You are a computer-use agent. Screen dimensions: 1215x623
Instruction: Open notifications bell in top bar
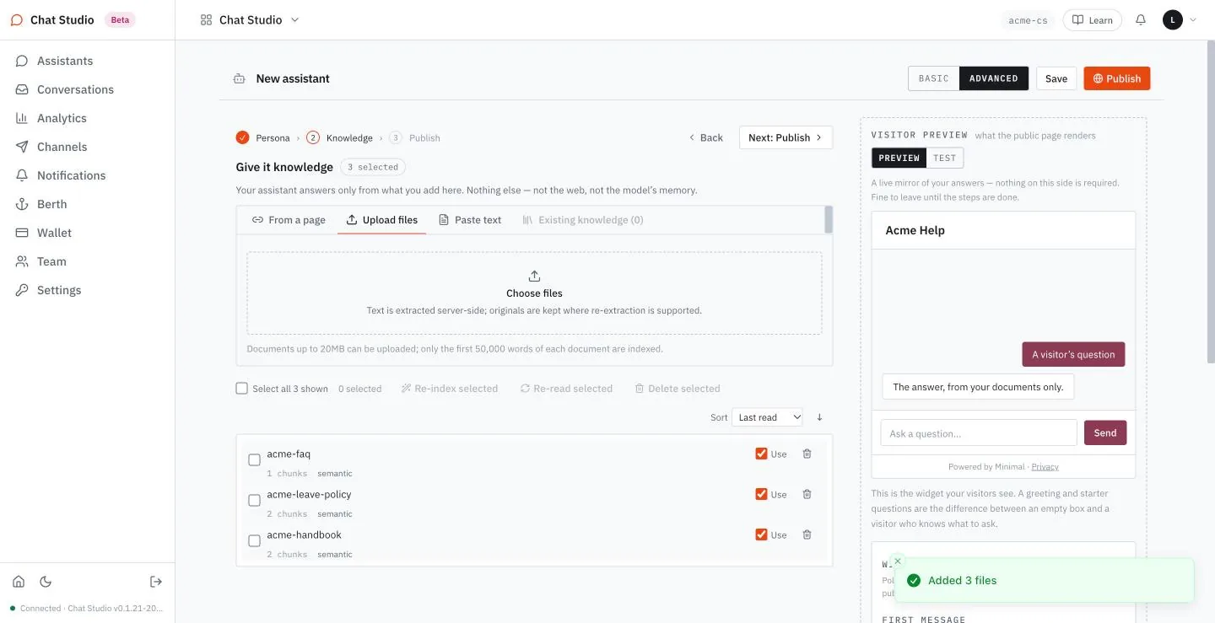click(x=1141, y=19)
